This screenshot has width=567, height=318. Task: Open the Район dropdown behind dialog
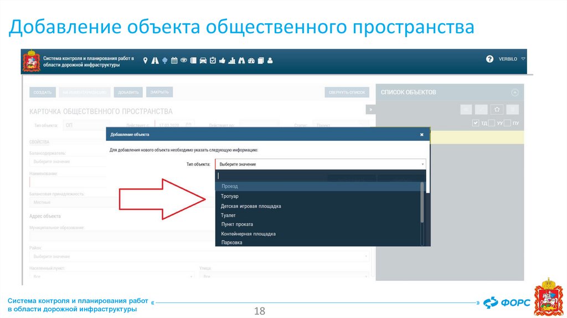tap(199, 256)
